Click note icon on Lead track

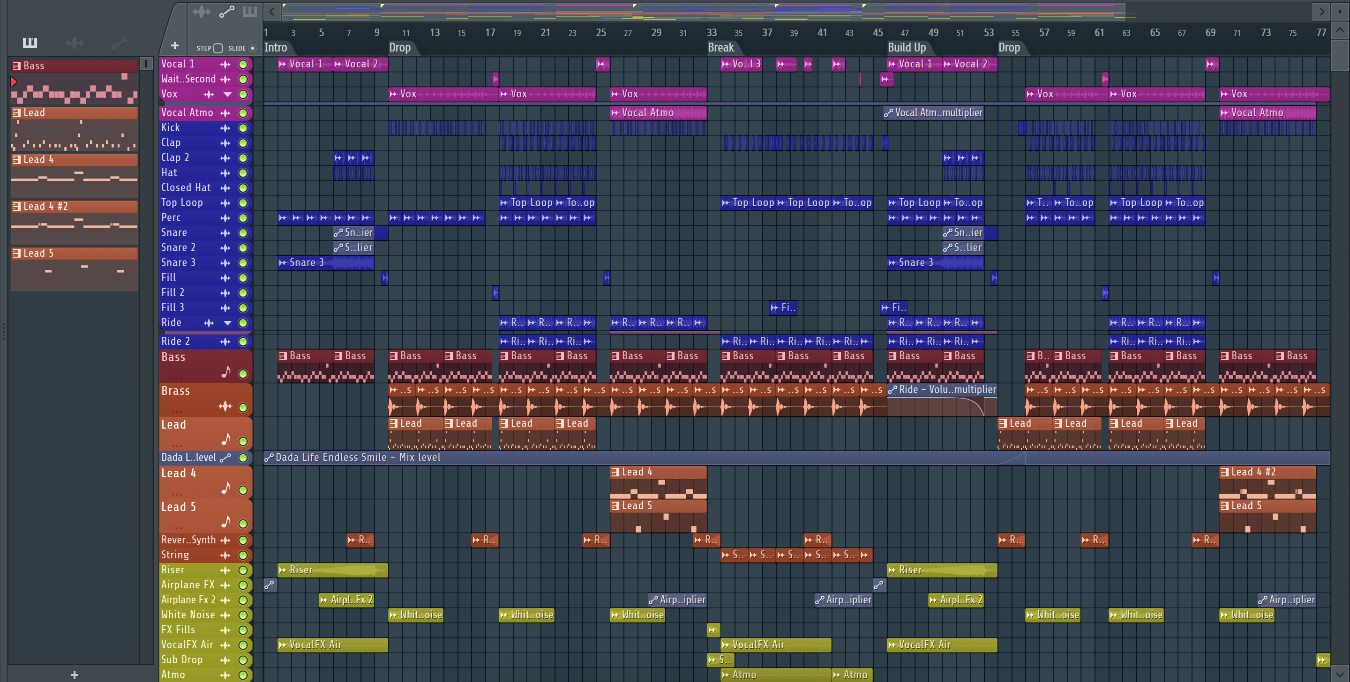[x=226, y=439]
